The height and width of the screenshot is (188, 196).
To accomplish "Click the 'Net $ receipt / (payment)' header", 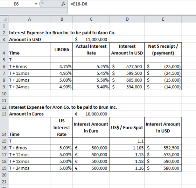I will (163, 49).
